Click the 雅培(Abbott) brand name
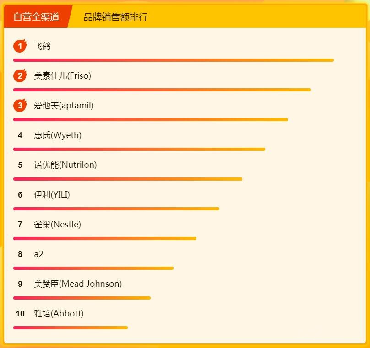This screenshot has height=348, width=370. (59, 314)
